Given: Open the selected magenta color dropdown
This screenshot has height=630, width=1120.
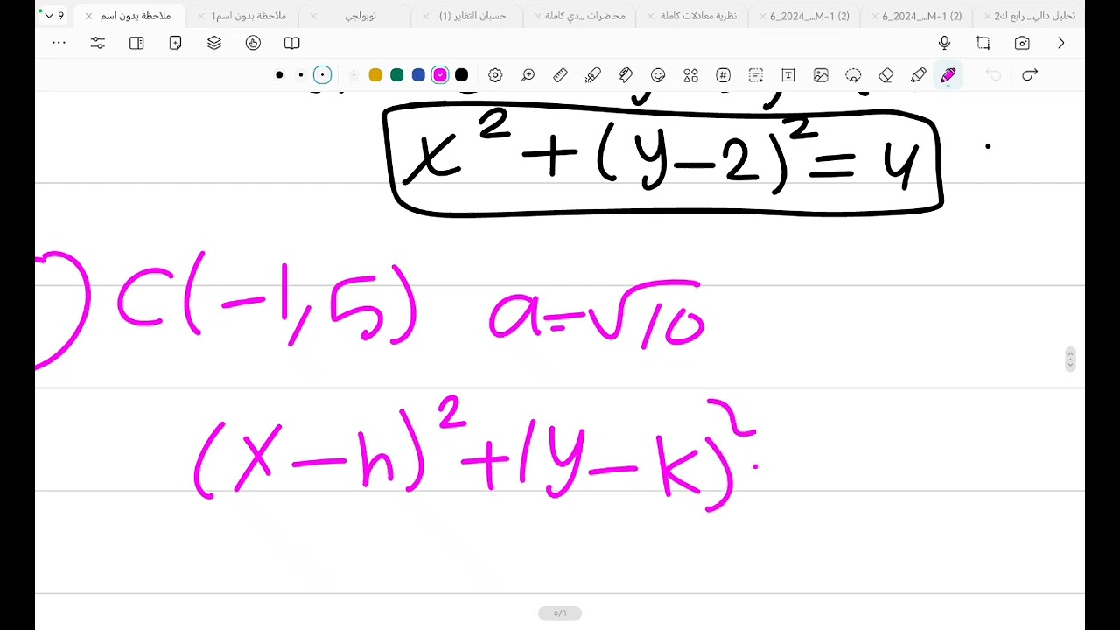Looking at the screenshot, I should [440, 75].
